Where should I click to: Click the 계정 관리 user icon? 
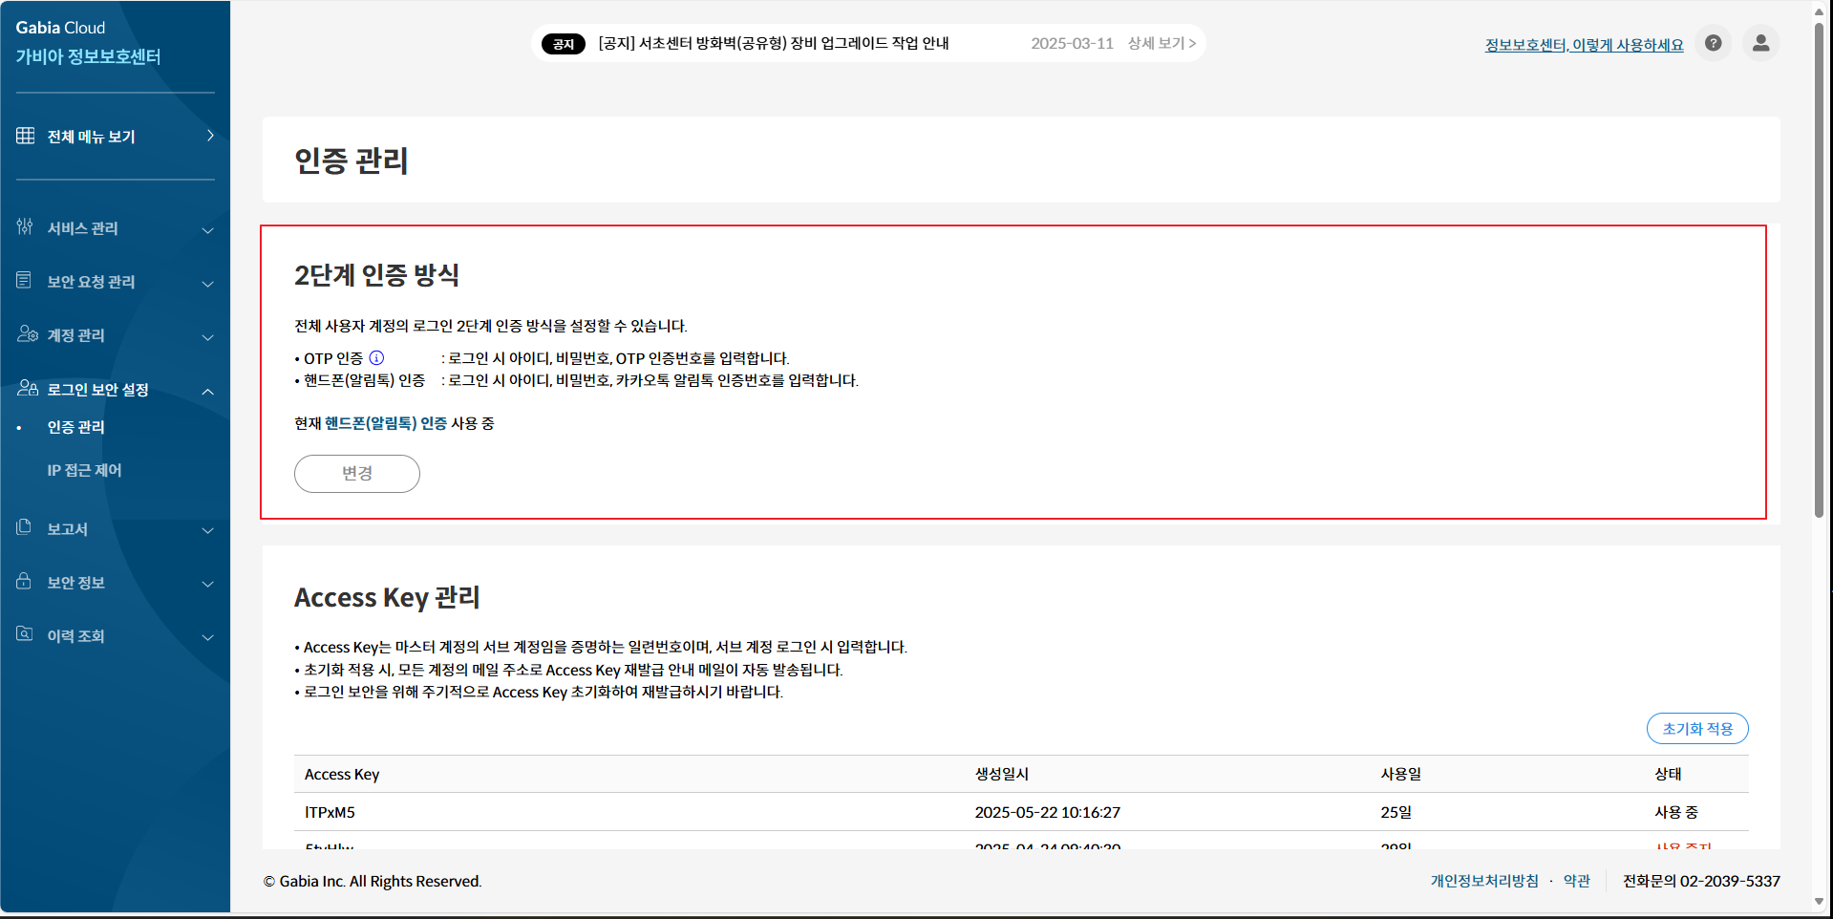click(27, 333)
